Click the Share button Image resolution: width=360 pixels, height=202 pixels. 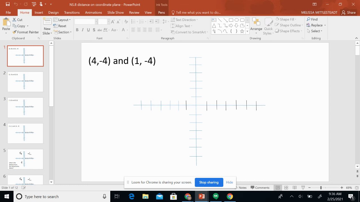pos(348,12)
